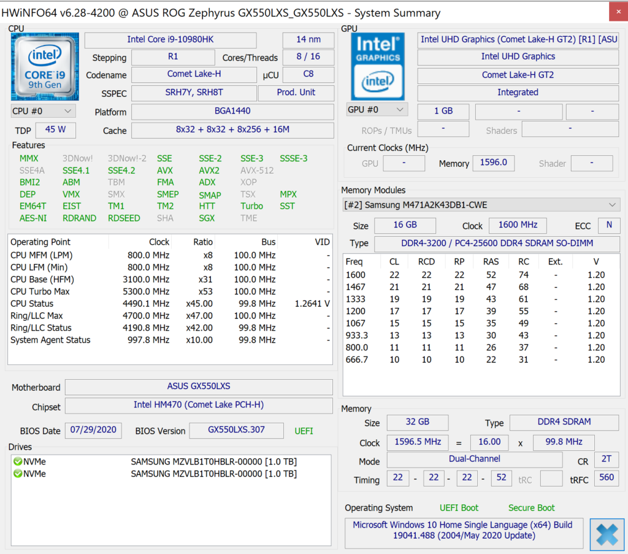Click the µCU value C8
Image resolution: width=628 pixels, height=554 pixels.
point(308,74)
